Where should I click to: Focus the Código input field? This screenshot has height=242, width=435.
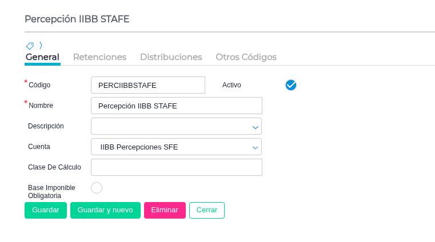pyautogui.click(x=147, y=85)
